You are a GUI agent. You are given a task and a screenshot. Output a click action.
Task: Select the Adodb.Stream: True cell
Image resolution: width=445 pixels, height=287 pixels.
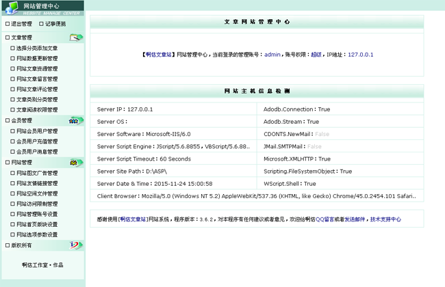(340, 122)
